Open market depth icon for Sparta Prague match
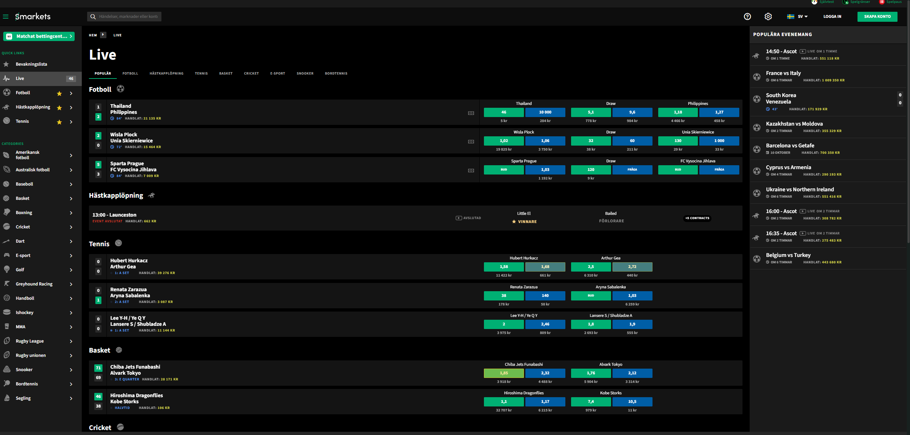This screenshot has width=910, height=435. pyautogui.click(x=471, y=171)
